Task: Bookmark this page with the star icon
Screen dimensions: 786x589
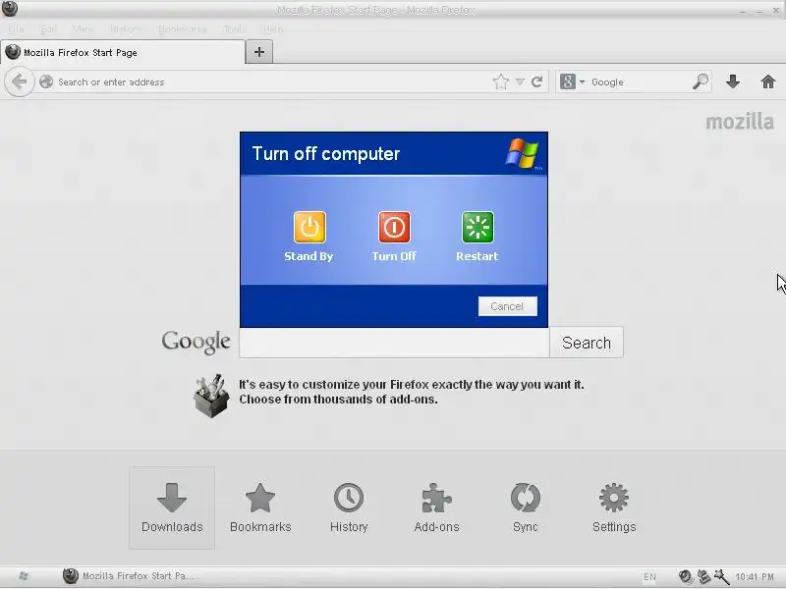Action: tap(500, 81)
